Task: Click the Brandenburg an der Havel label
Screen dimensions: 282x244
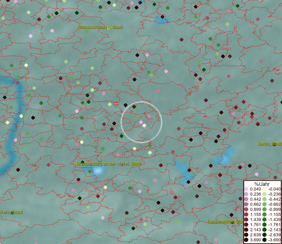Action: (108, 163)
